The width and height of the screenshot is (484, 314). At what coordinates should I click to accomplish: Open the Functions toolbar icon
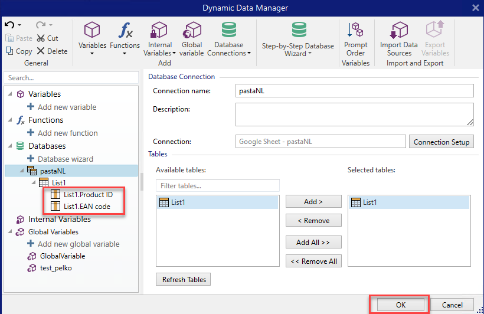pyautogui.click(x=125, y=31)
